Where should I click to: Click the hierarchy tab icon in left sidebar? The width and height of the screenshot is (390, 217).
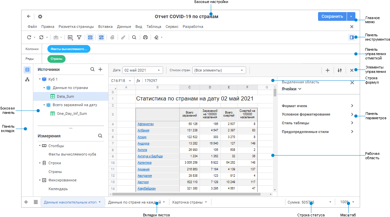click(28, 80)
